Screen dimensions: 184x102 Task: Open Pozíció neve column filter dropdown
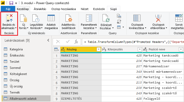(181, 49)
